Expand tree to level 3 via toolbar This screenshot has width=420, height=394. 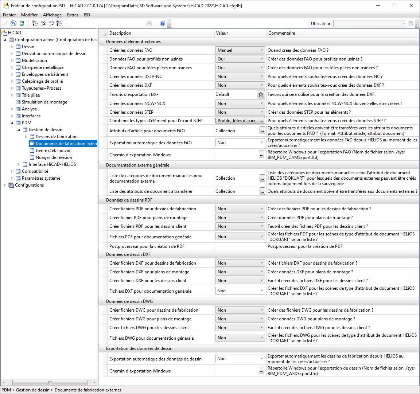(x=51, y=23)
